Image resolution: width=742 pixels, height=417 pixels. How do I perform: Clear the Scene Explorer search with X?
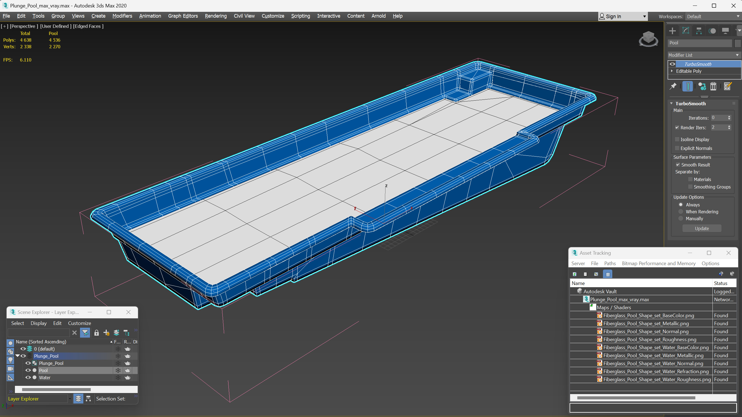pyautogui.click(x=74, y=333)
